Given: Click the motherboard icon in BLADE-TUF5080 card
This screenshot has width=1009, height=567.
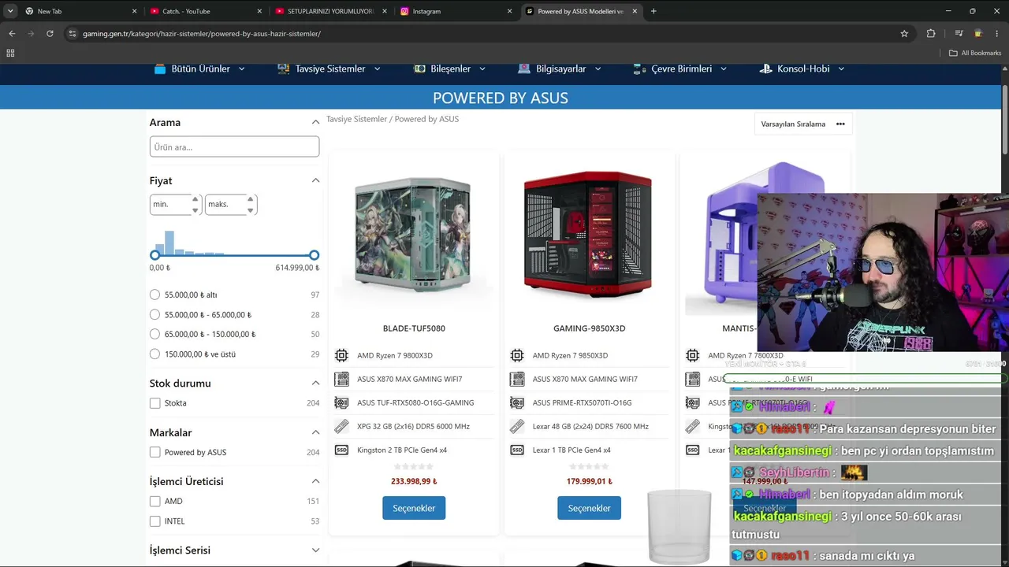Looking at the screenshot, I should click(341, 379).
